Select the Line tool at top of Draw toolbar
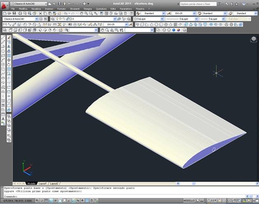Viewport: 259px width, 204px height. (x=3, y=38)
